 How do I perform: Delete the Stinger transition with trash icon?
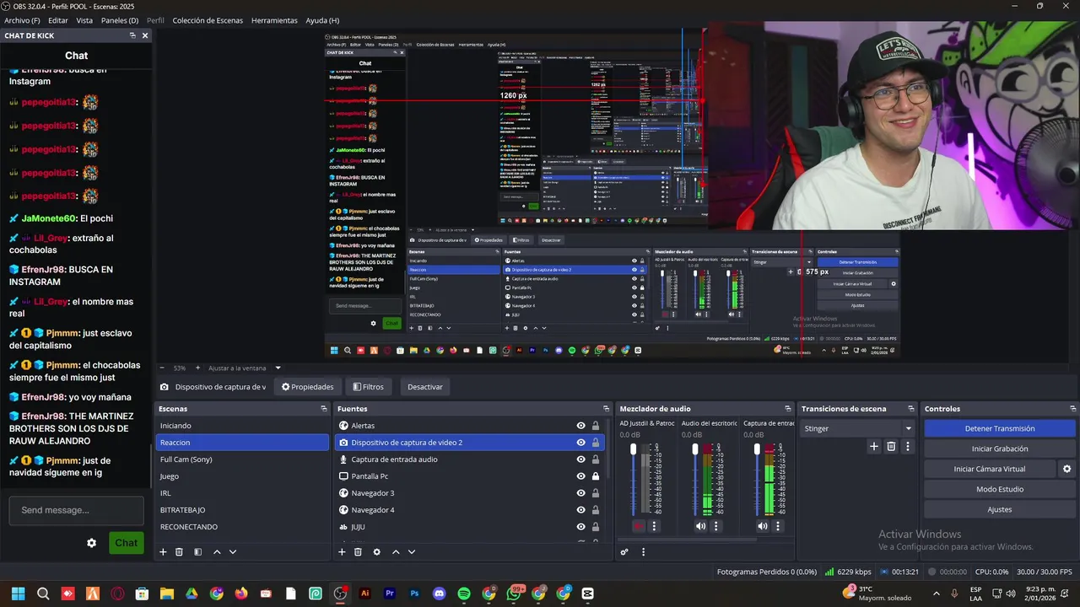point(891,447)
